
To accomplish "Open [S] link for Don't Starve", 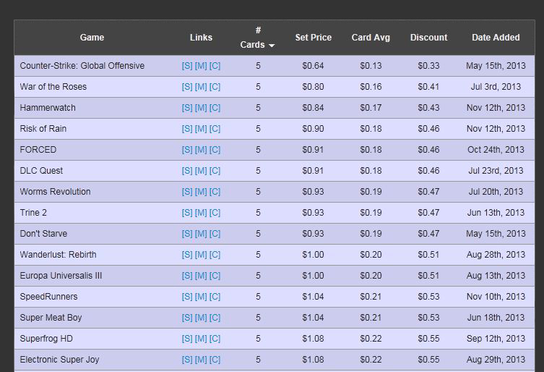I will coord(187,234).
